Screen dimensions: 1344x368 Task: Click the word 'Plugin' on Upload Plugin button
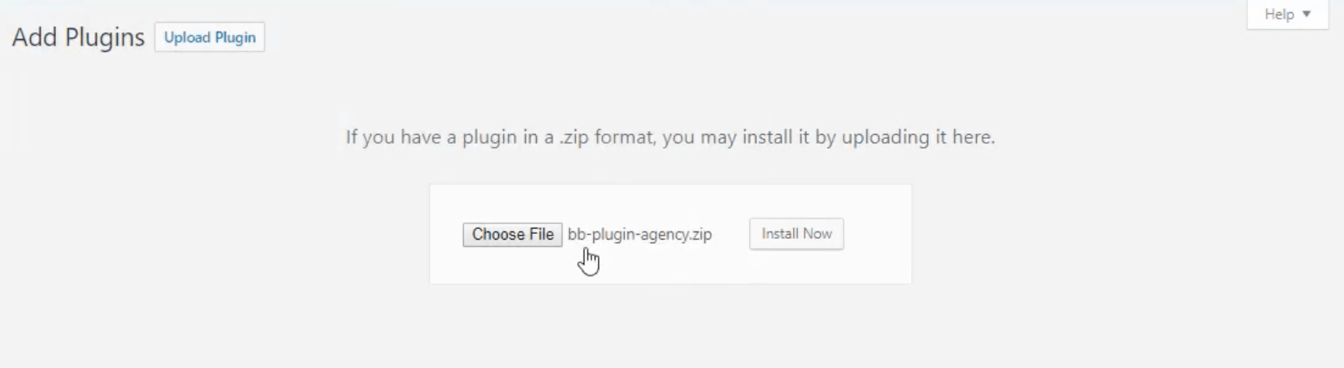235,37
